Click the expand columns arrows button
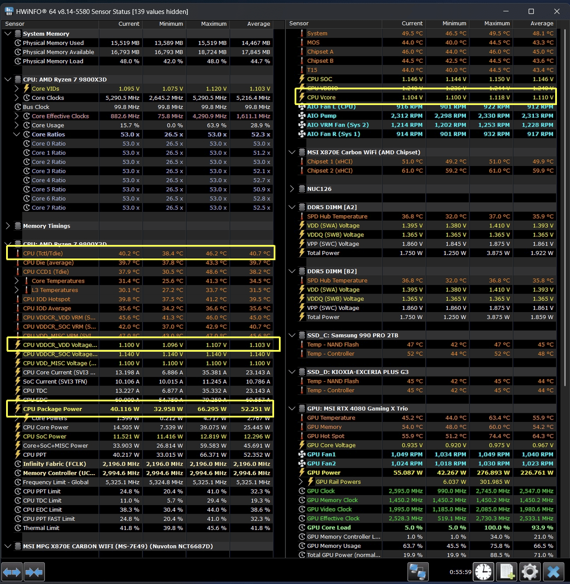Image resolution: width=570 pixels, height=584 pixels. pos(12,572)
